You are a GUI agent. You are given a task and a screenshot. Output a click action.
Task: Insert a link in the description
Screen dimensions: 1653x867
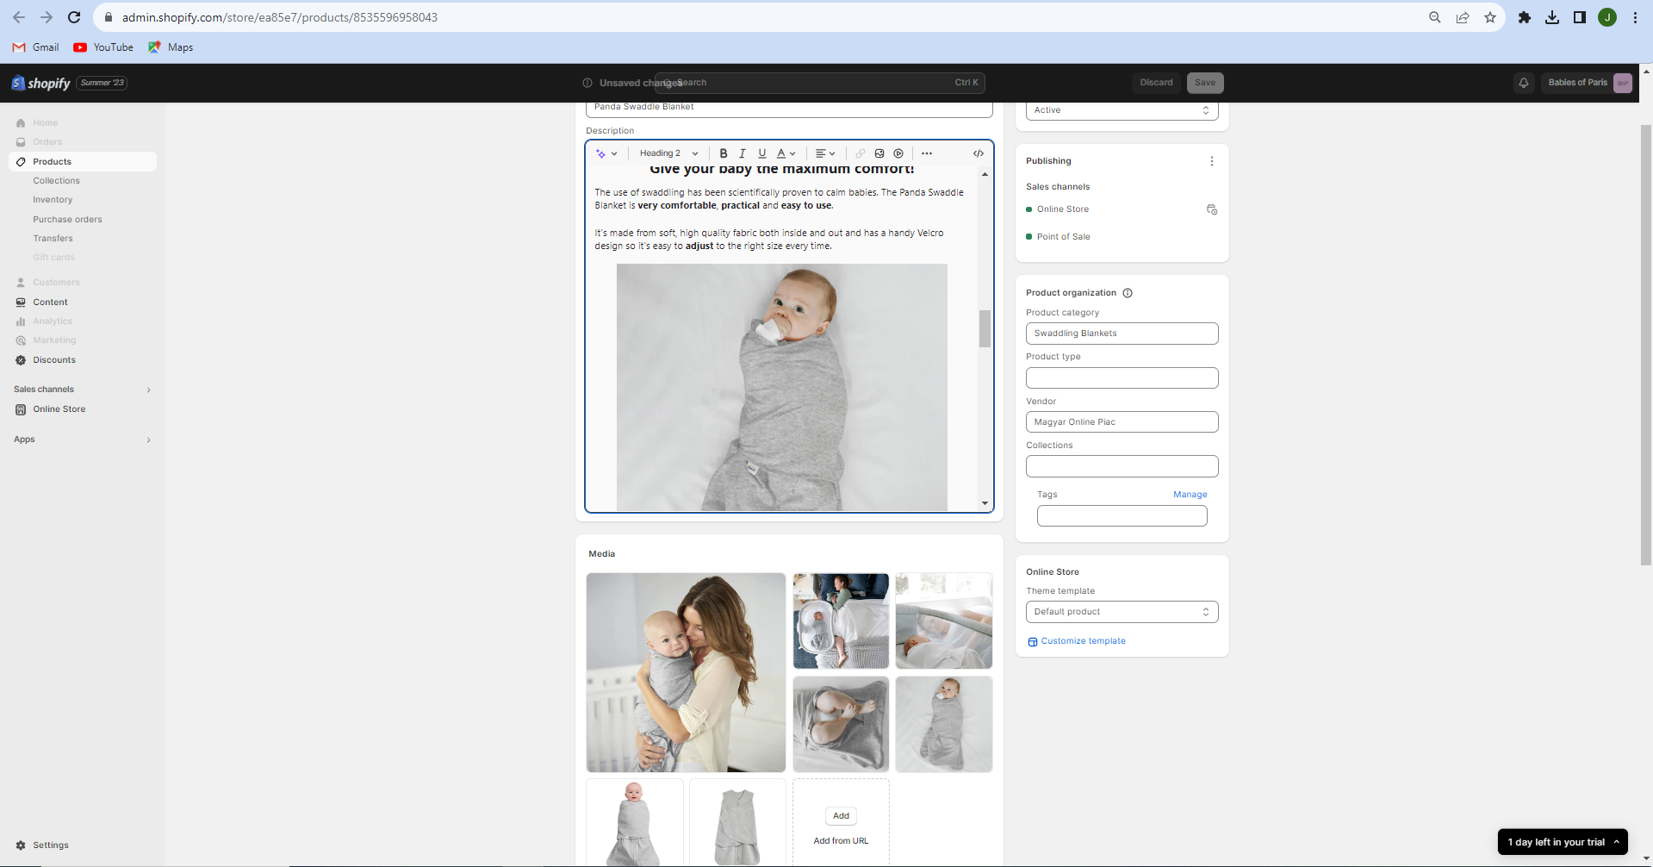coord(861,153)
